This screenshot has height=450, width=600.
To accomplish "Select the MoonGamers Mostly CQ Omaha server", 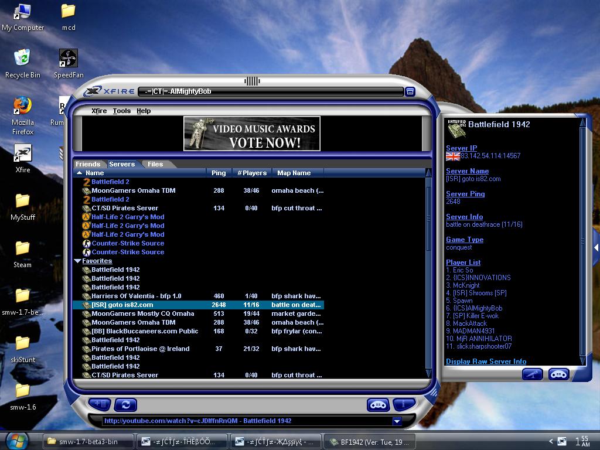I will pos(199,314).
